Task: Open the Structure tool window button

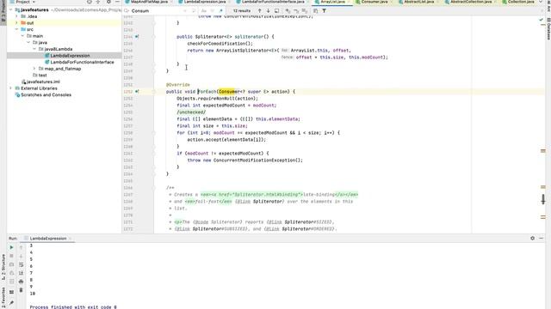Action: coord(3,267)
